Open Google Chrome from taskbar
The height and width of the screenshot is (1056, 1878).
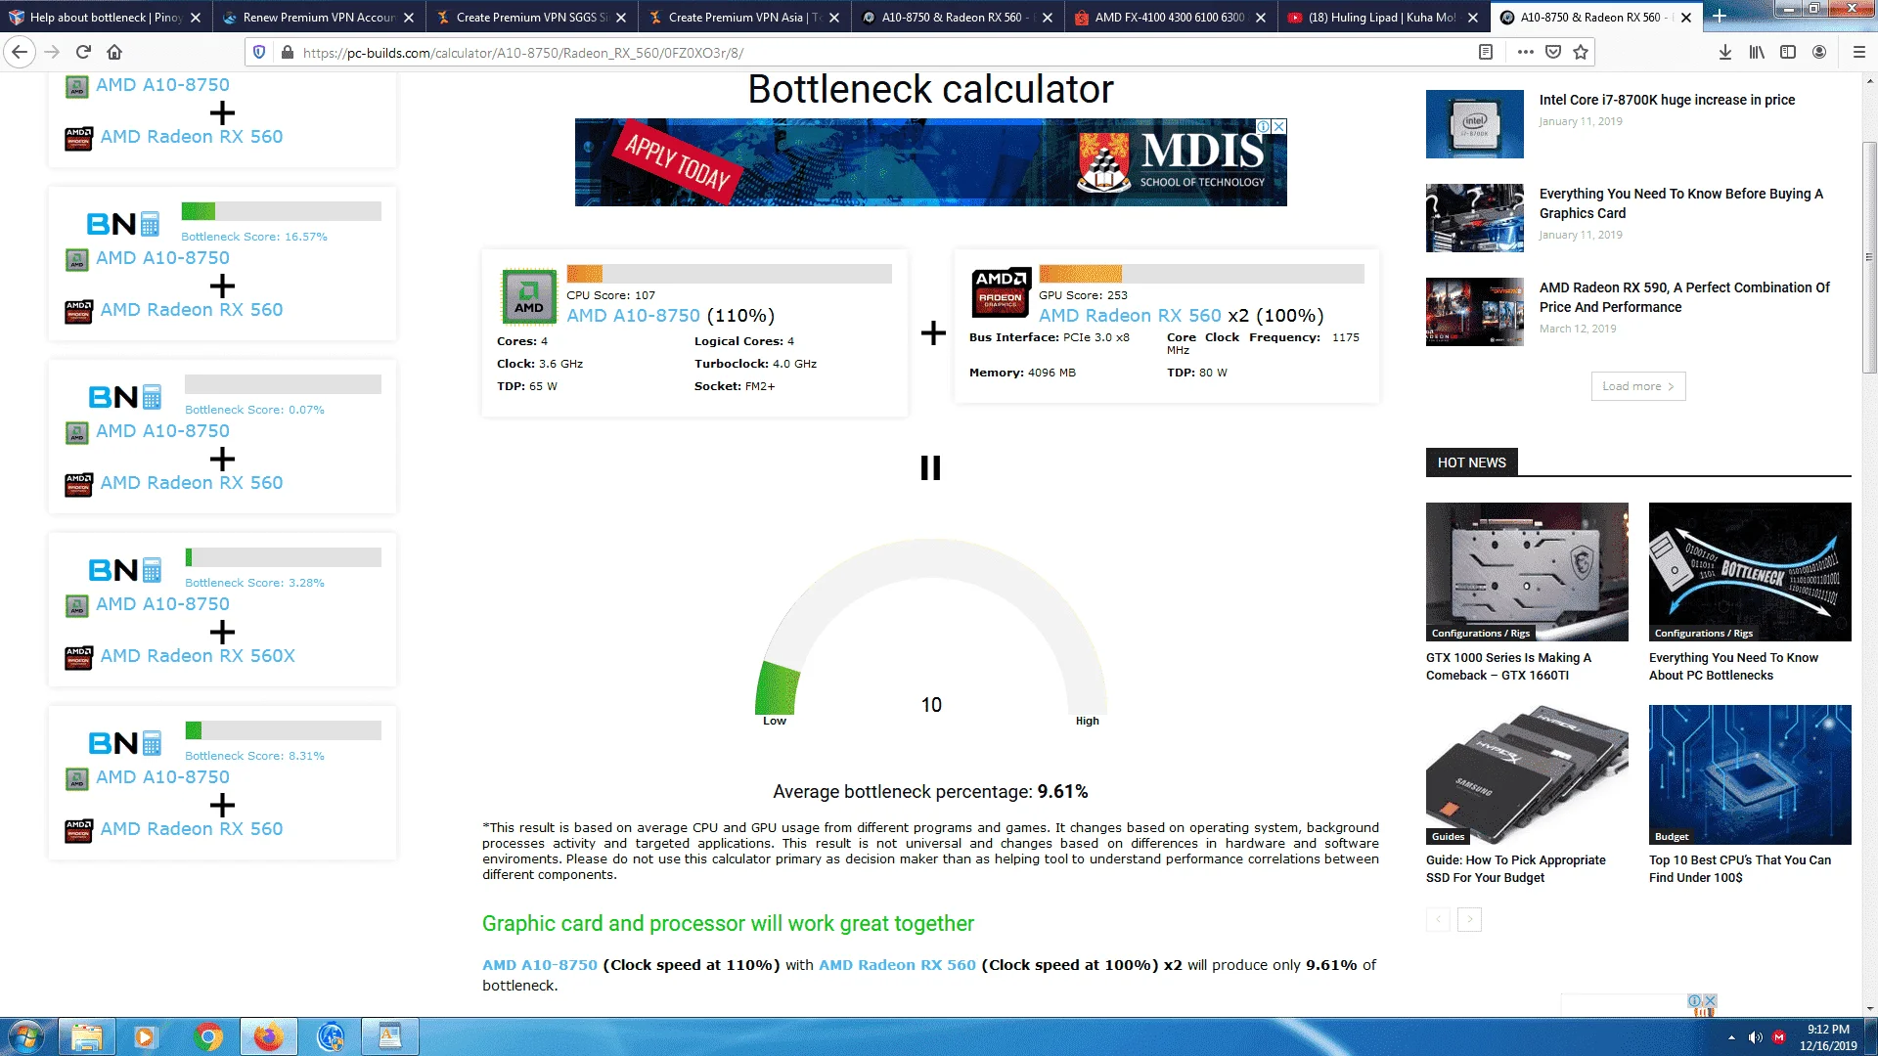pos(208,1036)
